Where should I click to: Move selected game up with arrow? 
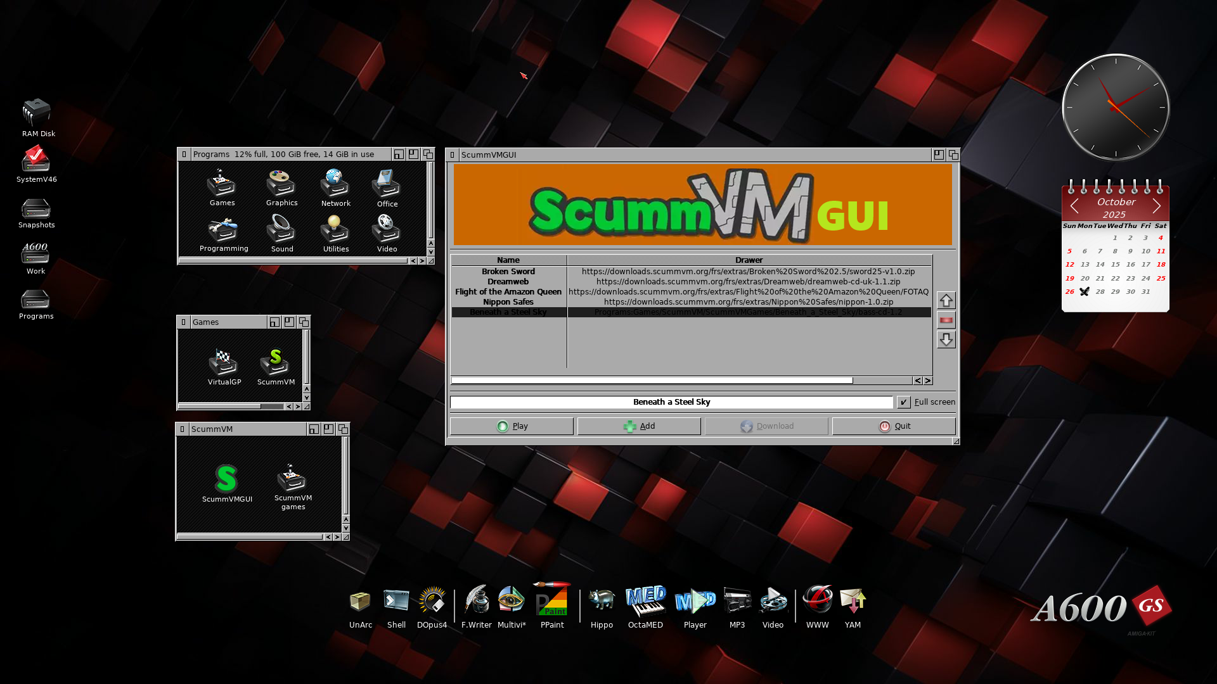click(x=946, y=300)
